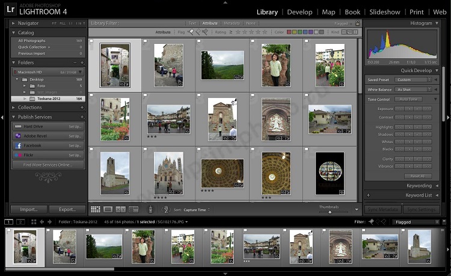
Task: Expand the Navigator panel
Action: coord(14,23)
